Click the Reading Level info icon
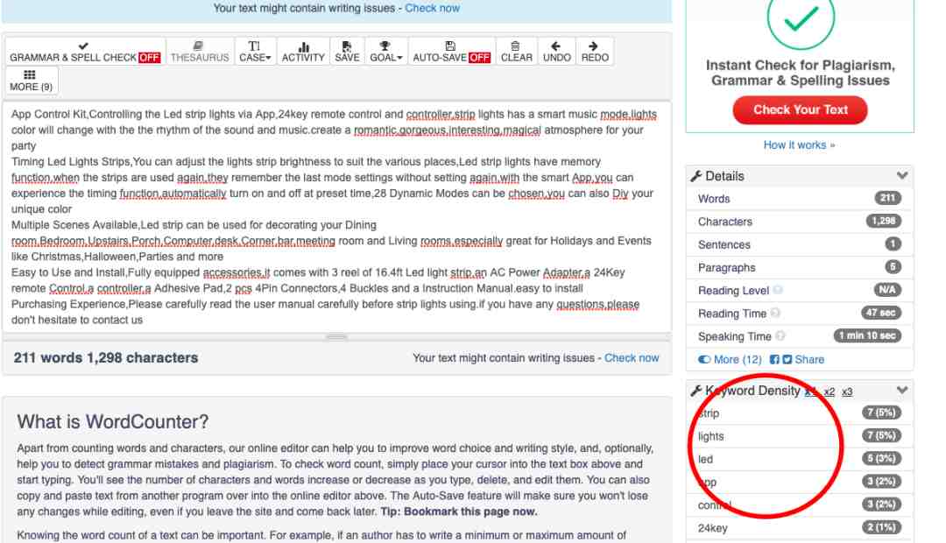 [x=778, y=290]
